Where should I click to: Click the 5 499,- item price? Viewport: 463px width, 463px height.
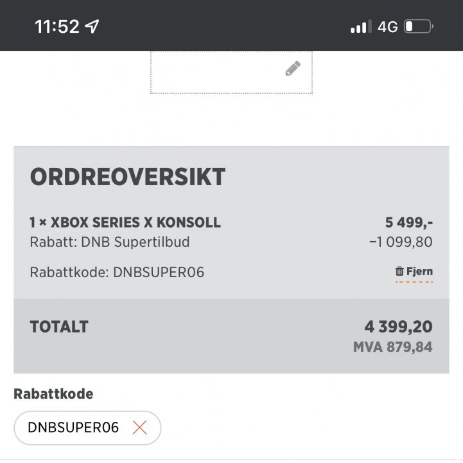click(x=409, y=222)
